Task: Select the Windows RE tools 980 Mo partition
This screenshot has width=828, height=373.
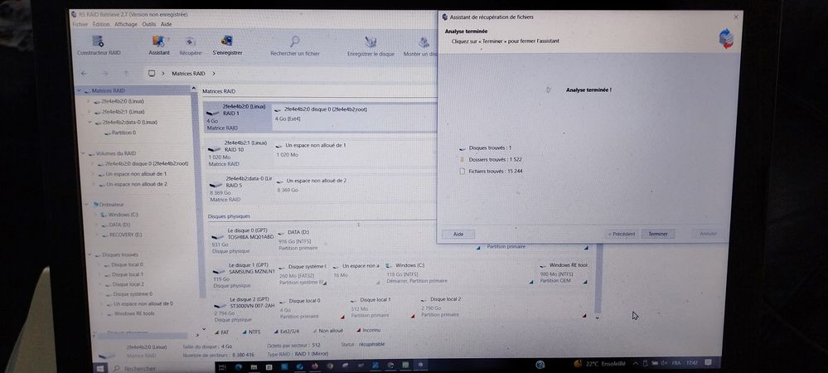Action: pyautogui.click(x=564, y=273)
